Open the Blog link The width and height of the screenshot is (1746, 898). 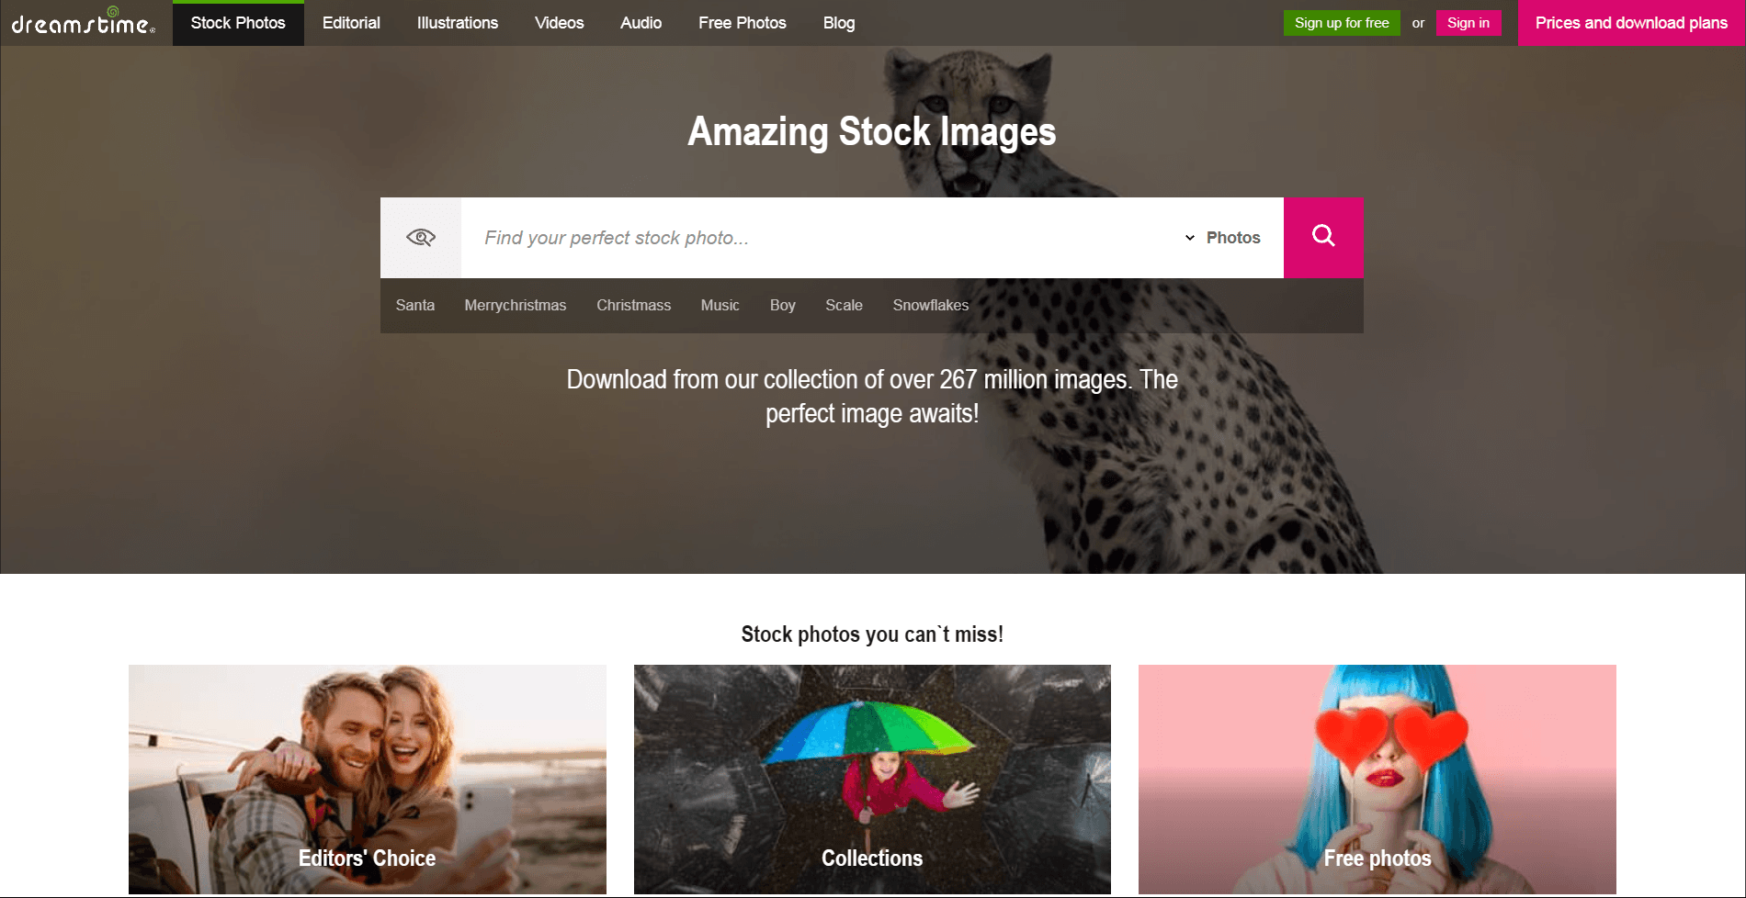839,23
